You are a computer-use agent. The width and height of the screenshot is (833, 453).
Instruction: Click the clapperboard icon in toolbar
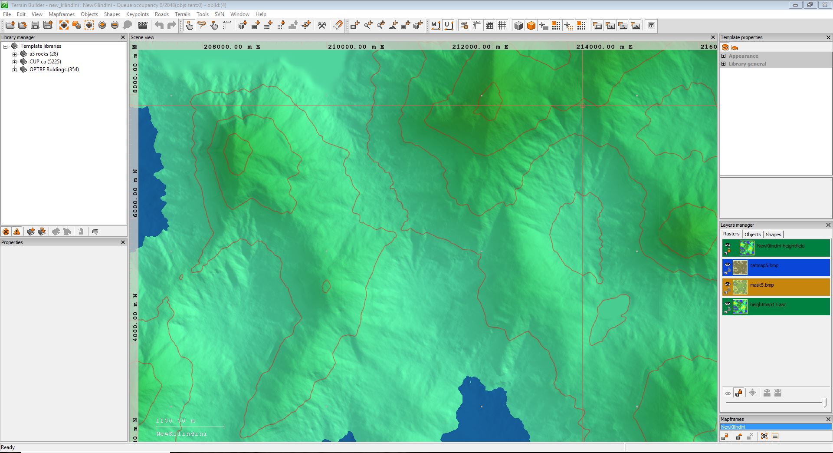point(143,25)
